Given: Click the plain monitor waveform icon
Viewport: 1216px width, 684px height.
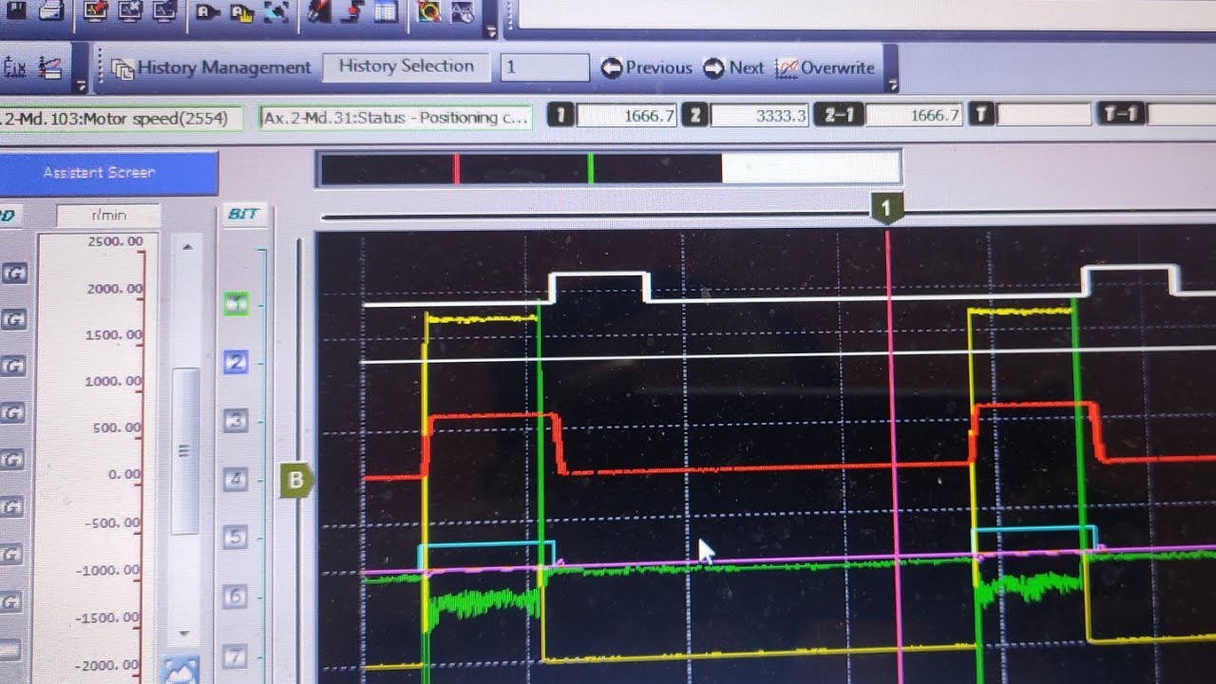Looking at the screenshot, I should pos(163,9).
